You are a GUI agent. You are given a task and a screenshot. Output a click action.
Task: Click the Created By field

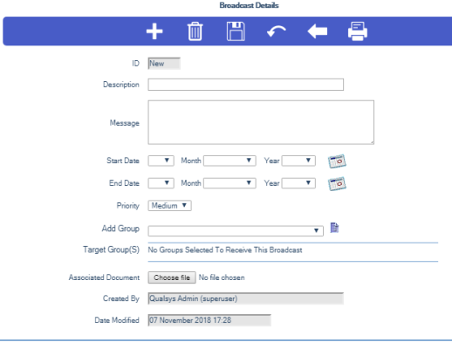pyautogui.click(x=246, y=298)
